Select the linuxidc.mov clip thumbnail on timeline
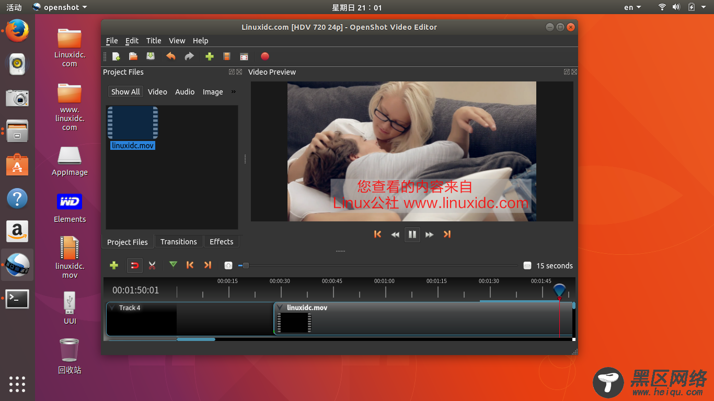Screen dimensions: 714x401 click(294, 323)
